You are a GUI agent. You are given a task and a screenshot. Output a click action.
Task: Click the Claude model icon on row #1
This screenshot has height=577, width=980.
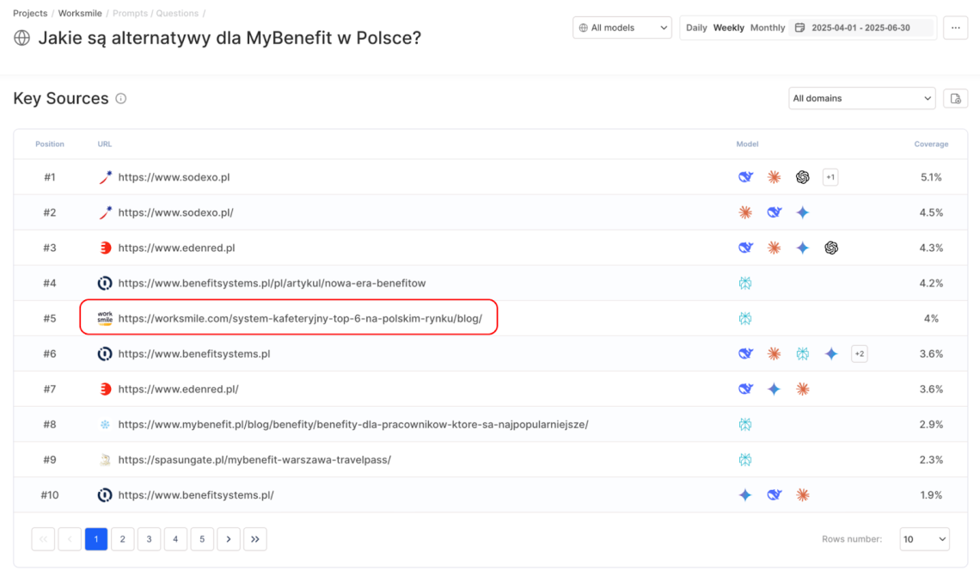[774, 177]
